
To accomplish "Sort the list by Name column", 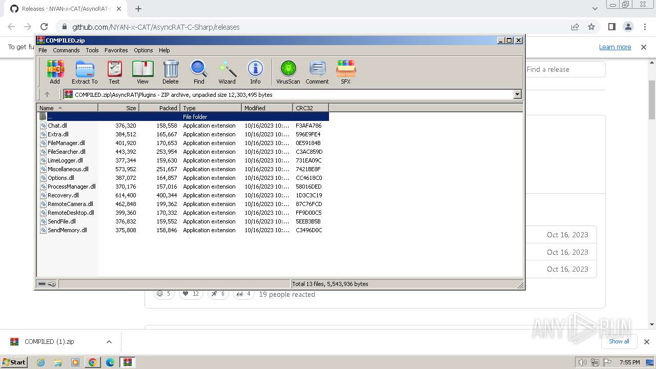I will point(67,108).
